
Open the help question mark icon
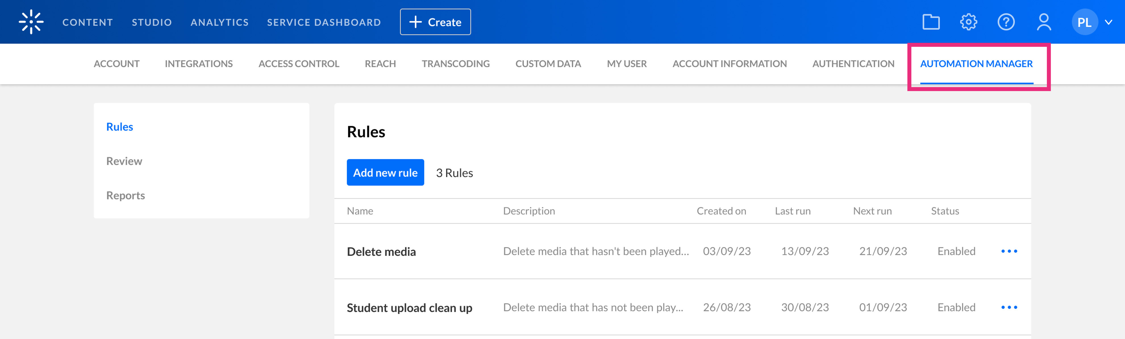[x=1006, y=22]
